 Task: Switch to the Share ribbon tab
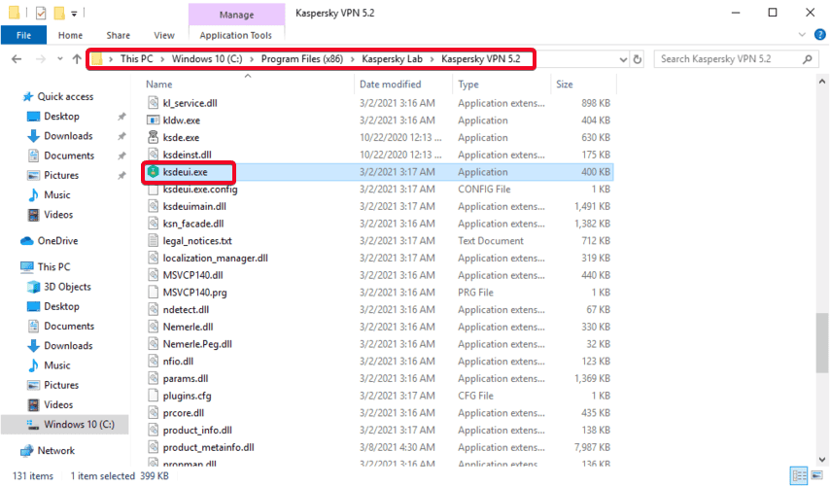coord(118,35)
